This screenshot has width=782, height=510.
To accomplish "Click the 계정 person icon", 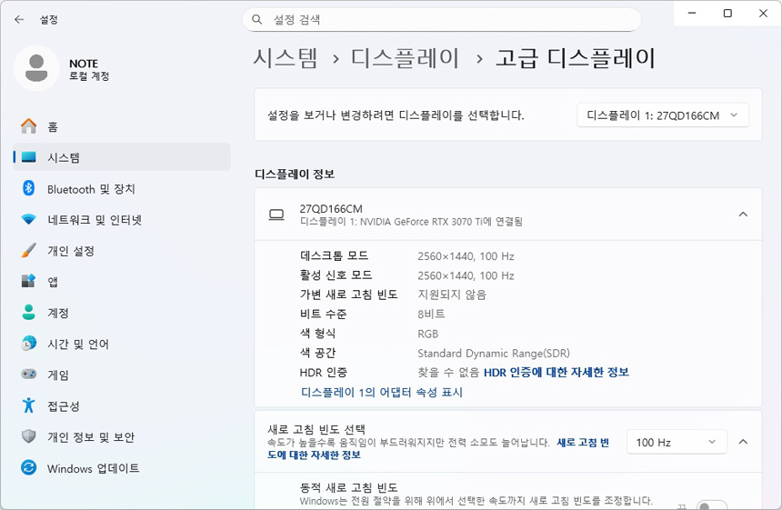I will 29,313.
